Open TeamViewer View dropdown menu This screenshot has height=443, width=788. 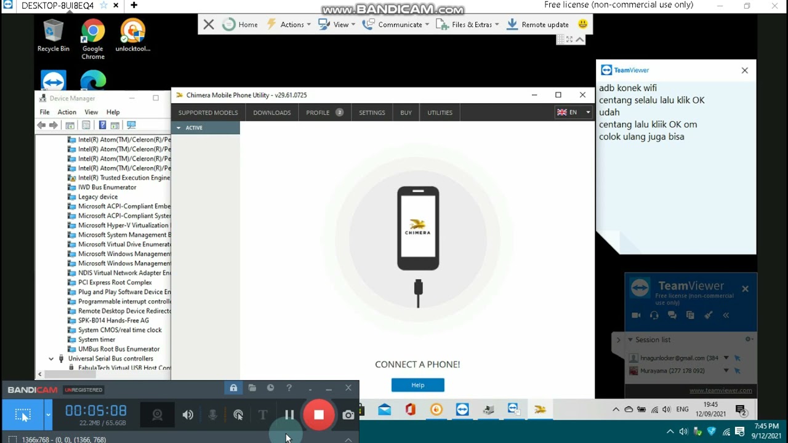click(337, 25)
